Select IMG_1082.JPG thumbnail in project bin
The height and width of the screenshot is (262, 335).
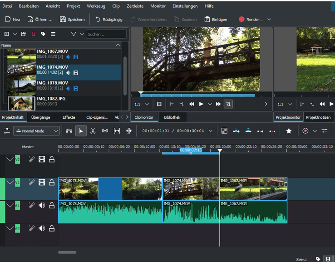click(x=21, y=103)
